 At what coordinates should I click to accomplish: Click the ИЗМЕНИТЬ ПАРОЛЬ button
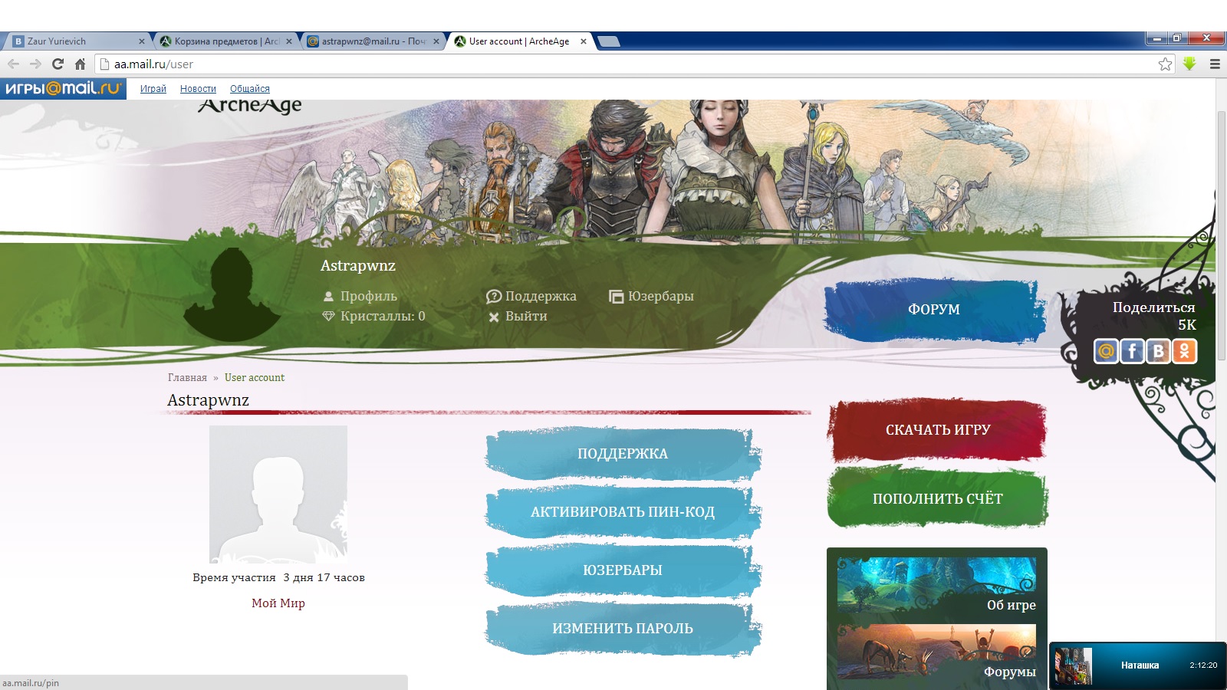[x=623, y=629]
